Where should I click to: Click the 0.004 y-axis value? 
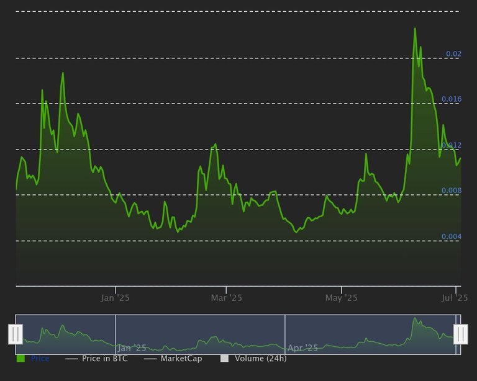(452, 236)
